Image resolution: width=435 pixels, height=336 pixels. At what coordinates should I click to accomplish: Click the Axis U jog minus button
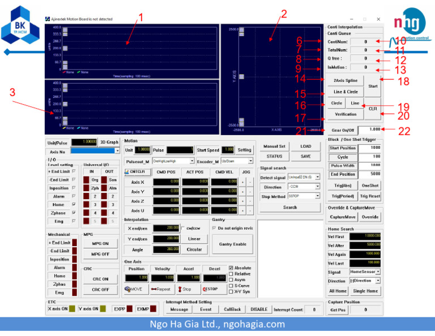pos(250,210)
